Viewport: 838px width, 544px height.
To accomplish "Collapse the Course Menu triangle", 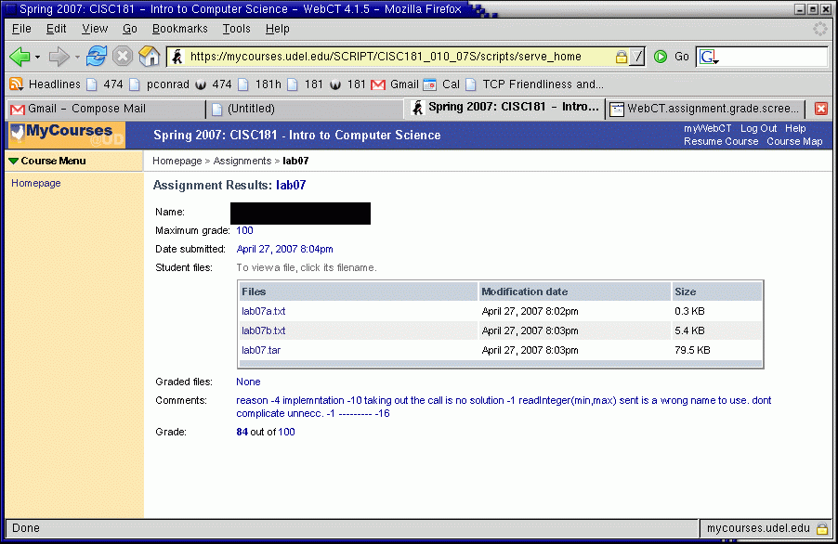I will (13, 162).
